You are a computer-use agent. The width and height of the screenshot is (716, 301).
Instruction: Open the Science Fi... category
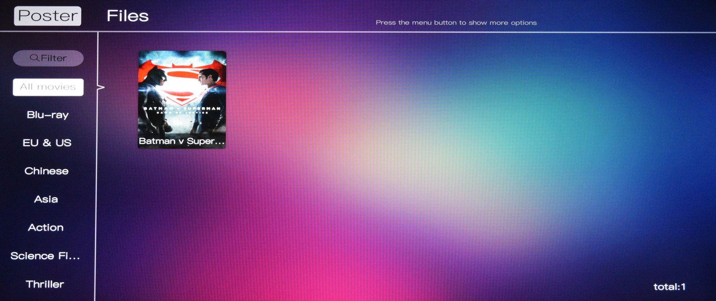(x=45, y=256)
